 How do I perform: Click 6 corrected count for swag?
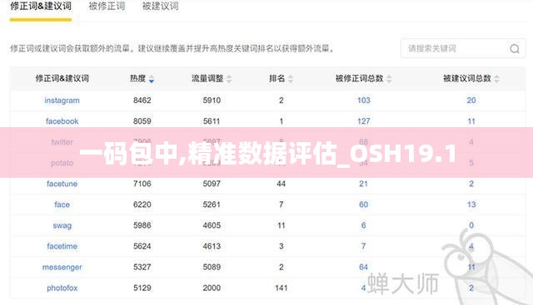(363, 225)
